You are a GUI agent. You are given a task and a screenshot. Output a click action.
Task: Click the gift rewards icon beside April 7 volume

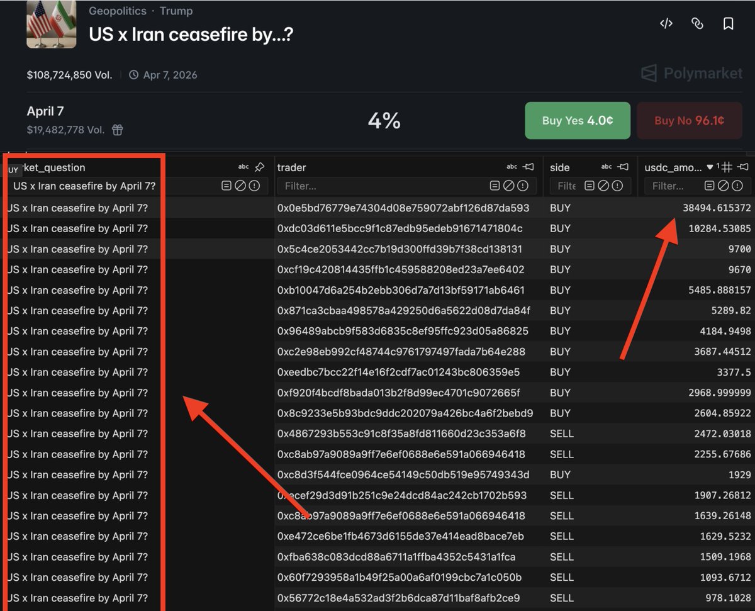(118, 130)
